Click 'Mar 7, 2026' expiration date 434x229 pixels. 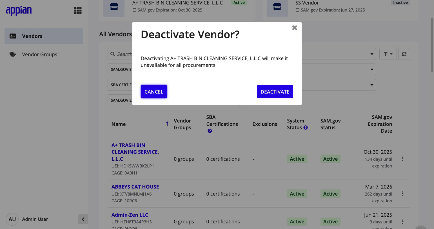pos(379,187)
